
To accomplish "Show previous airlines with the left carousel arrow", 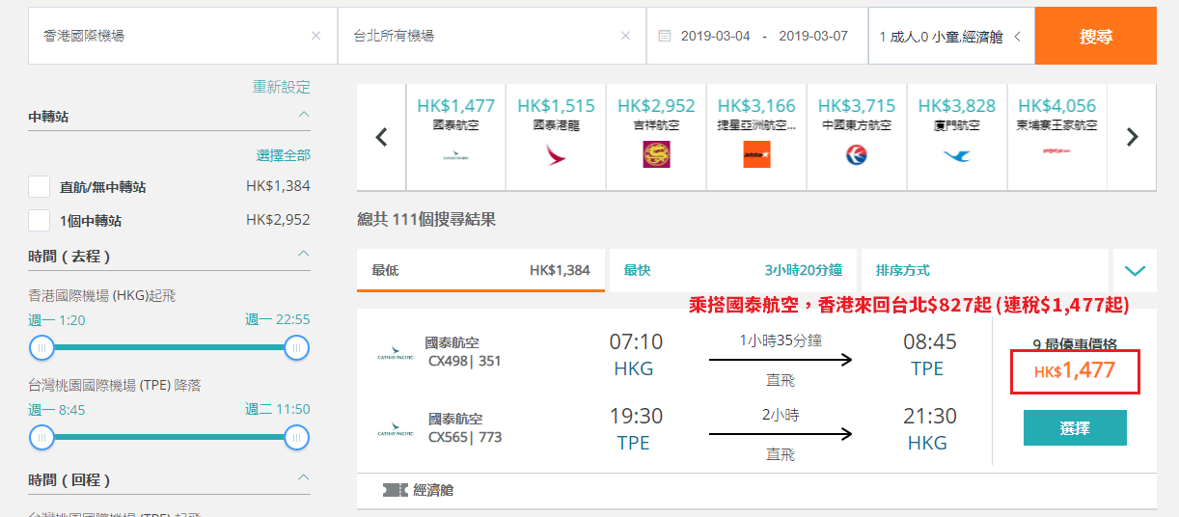I will (381, 137).
